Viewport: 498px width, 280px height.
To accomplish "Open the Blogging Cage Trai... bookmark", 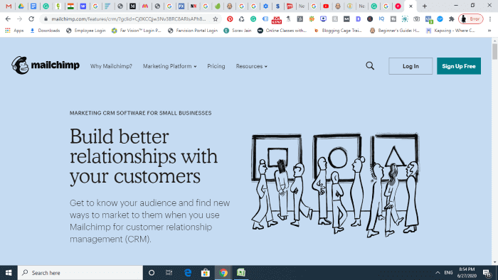I will click(x=338, y=31).
